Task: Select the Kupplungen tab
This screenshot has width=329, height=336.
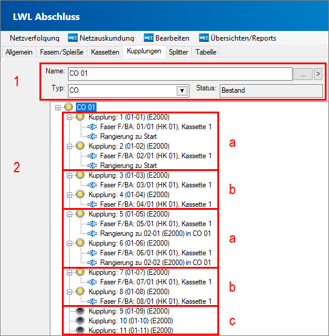Action: 144,51
